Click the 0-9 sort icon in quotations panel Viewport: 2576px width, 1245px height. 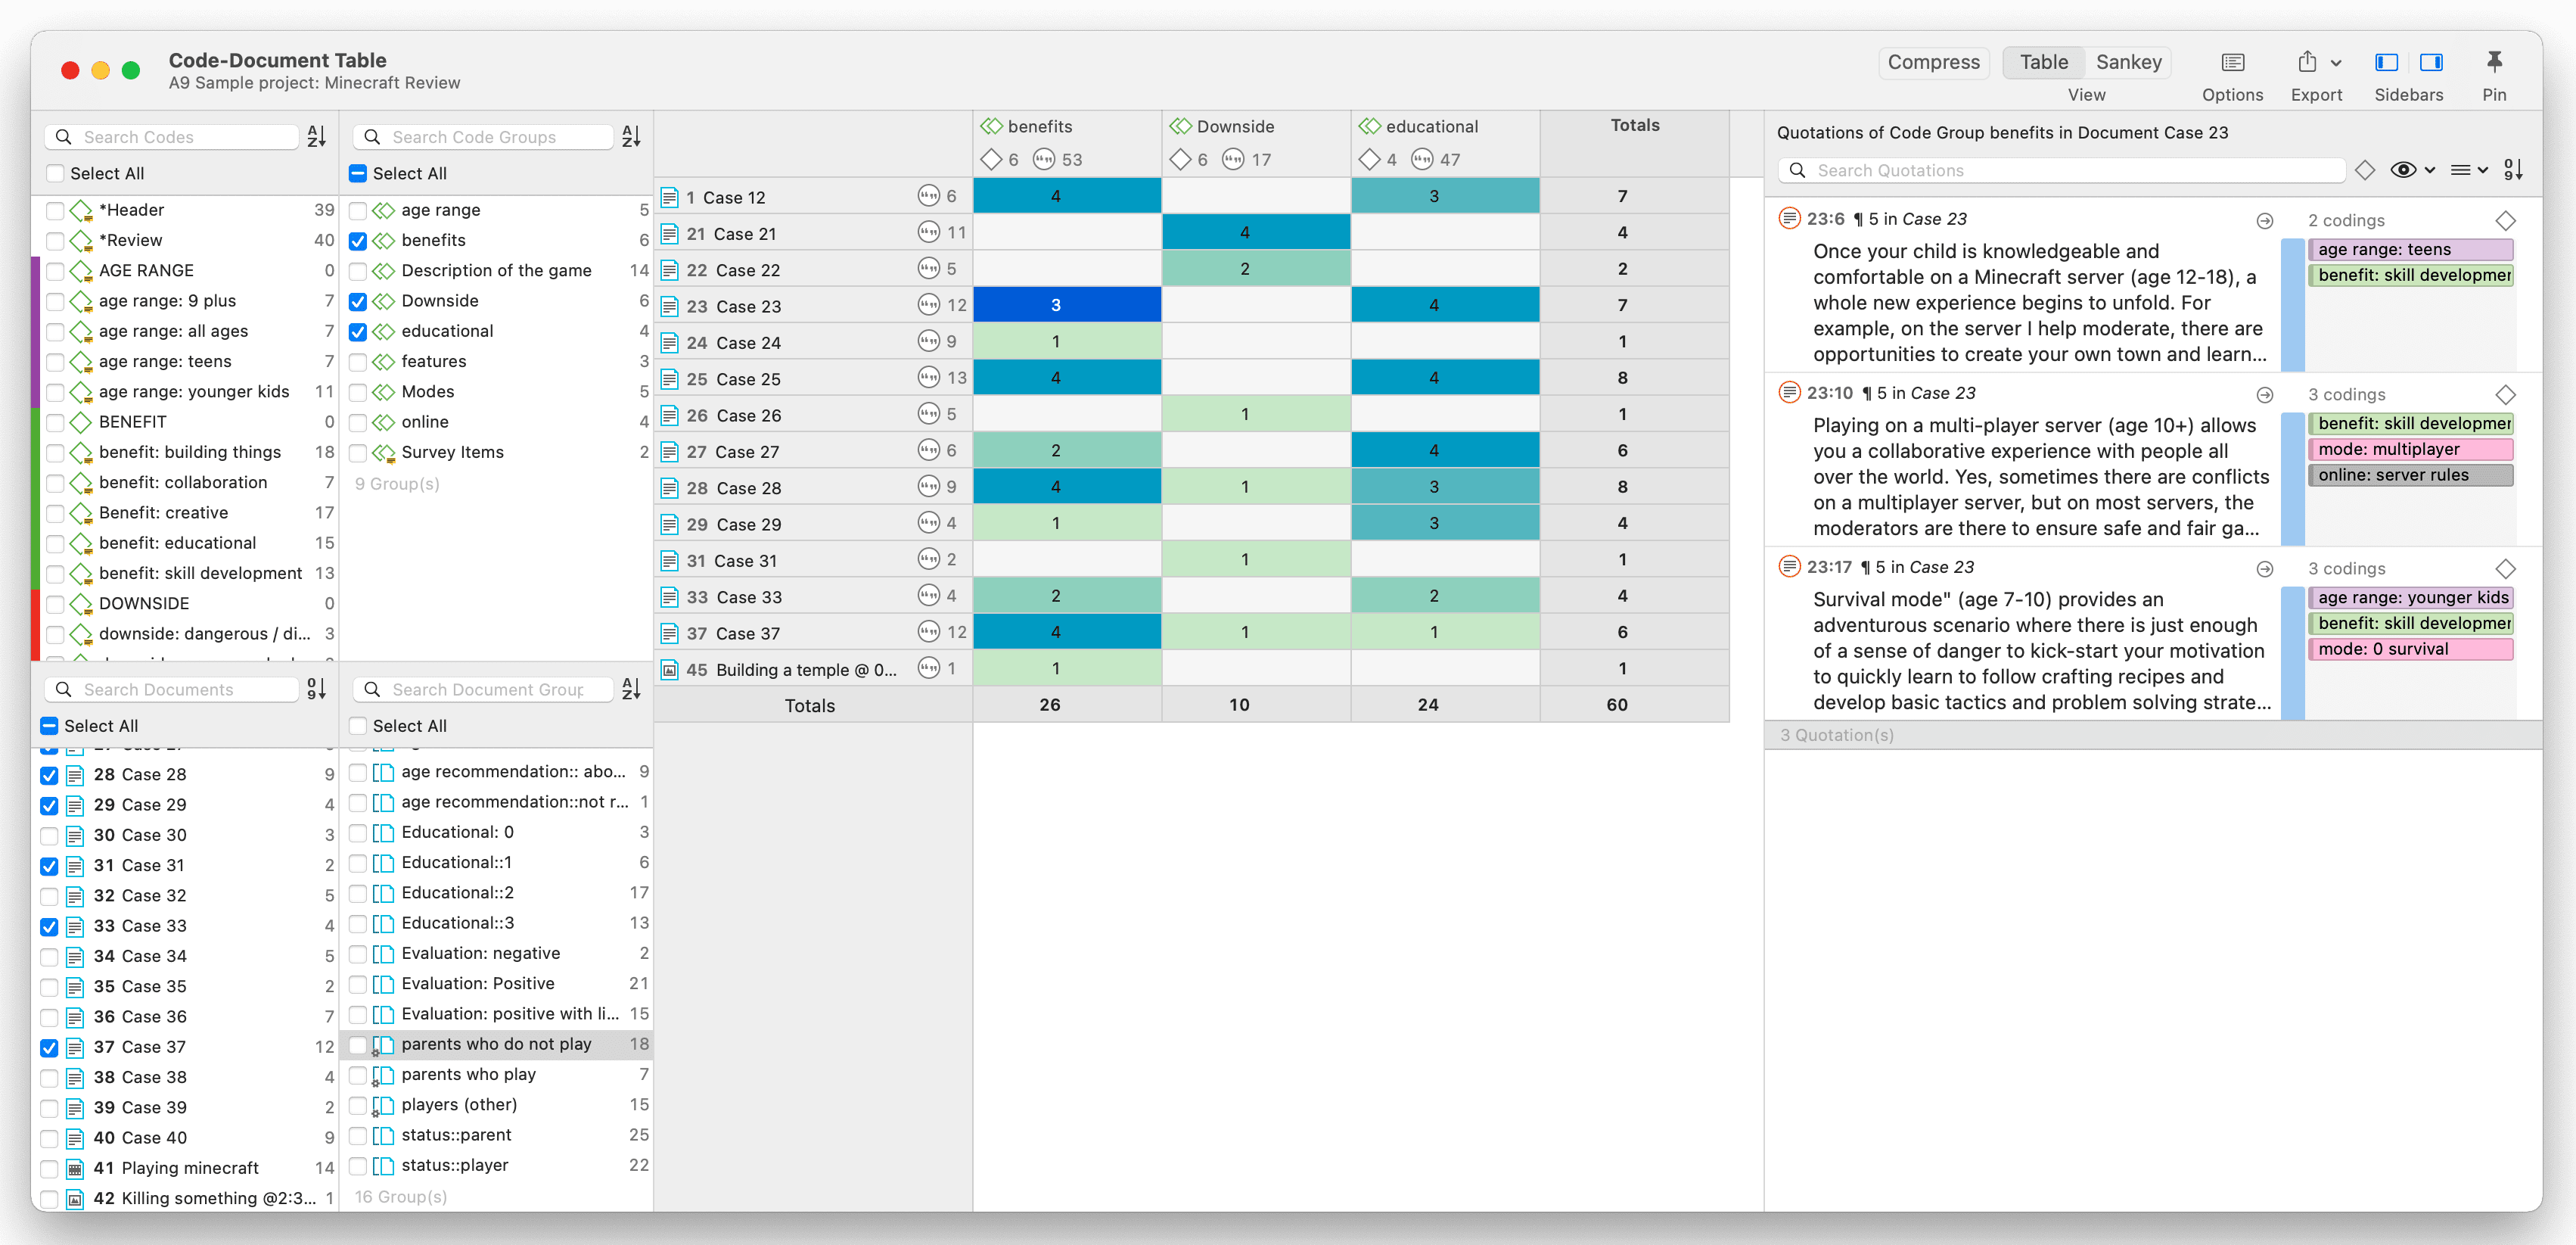(2515, 169)
